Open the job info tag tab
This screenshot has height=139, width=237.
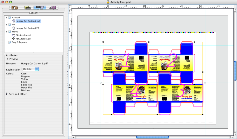coord(15,8)
